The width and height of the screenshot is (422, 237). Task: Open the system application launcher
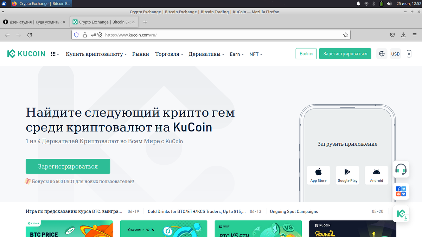click(4, 4)
